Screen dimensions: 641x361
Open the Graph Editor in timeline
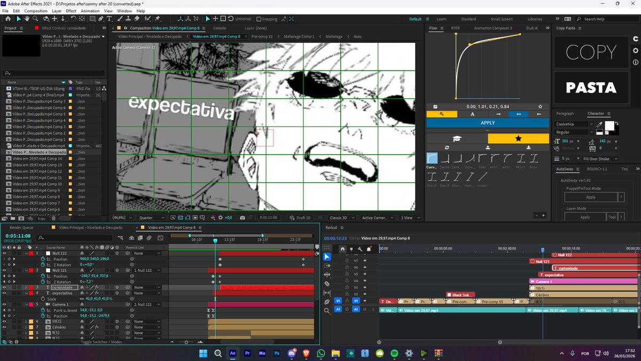click(x=160, y=238)
